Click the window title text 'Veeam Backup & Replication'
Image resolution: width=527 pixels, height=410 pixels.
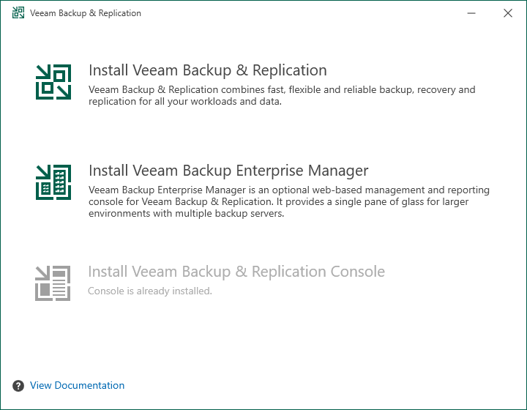click(86, 13)
